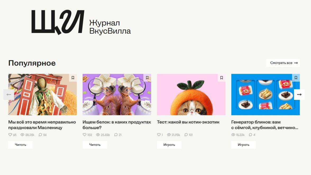
Task: Click the "Смотреть все" button
Action: pos(283,63)
